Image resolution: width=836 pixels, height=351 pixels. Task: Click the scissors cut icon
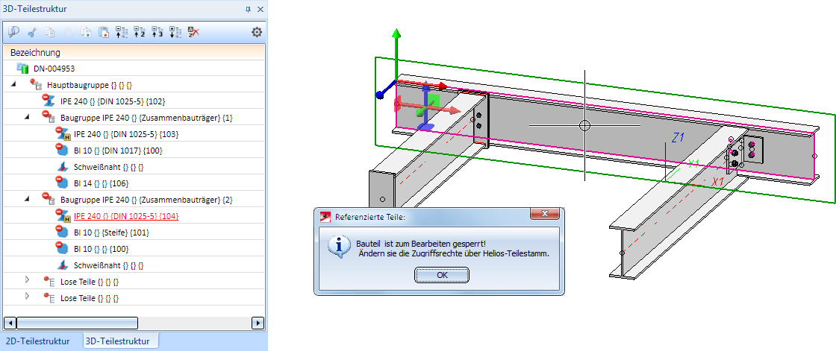[x=31, y=32]
